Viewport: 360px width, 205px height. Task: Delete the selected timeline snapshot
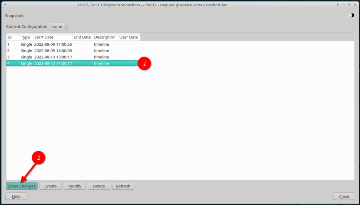click(x=99, y=186)
